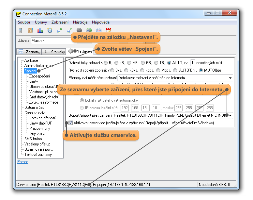Click the decimal places field showing 1
Image resolution: width=253 pixels, height=200 pixels.
(x=192, y=63)
